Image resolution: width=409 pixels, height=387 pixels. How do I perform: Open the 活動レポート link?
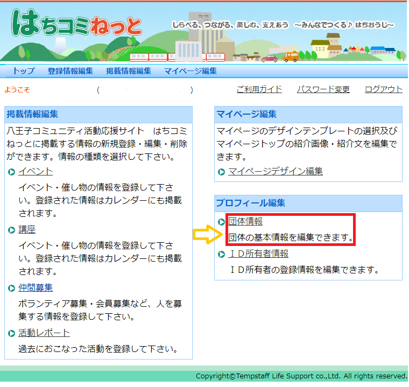tap(44, 333)
